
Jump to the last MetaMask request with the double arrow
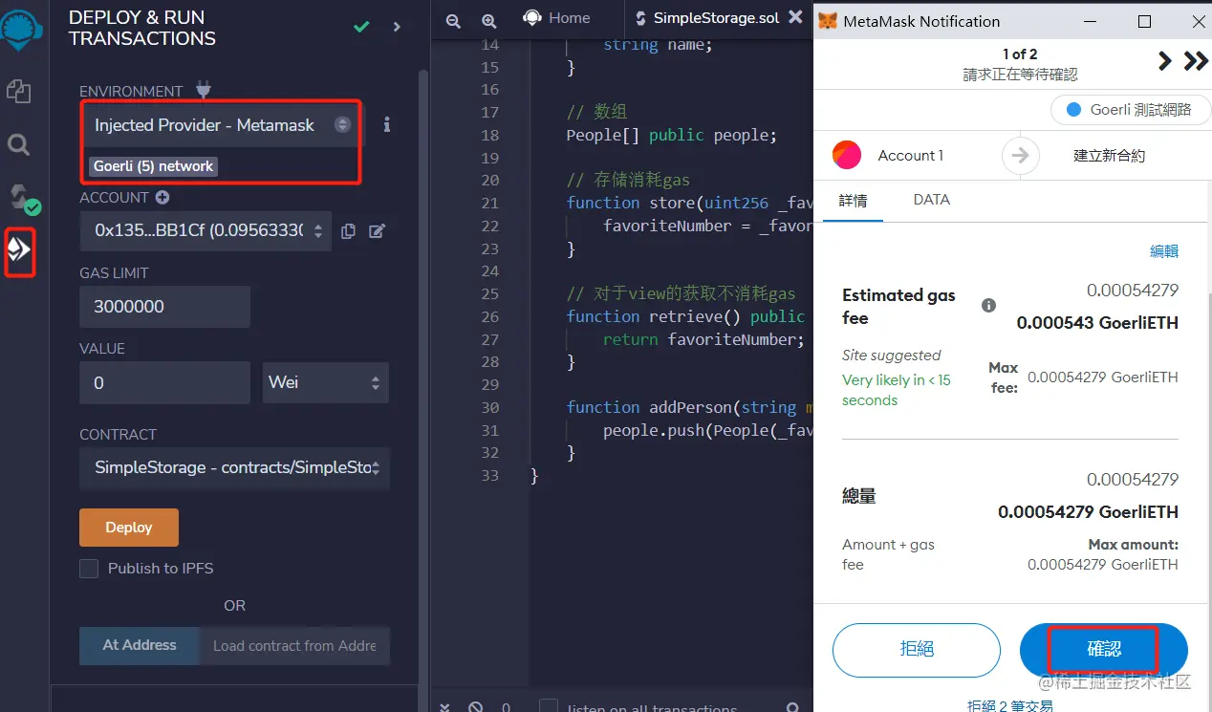tap(1196, 61)
